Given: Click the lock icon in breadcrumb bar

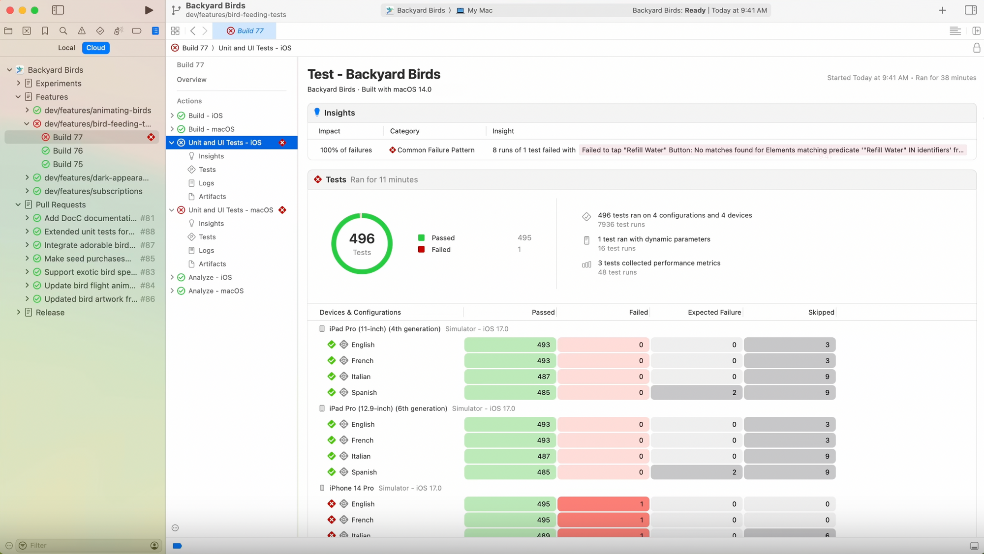Looking at the screenshot, I should [x=977, y=48].
